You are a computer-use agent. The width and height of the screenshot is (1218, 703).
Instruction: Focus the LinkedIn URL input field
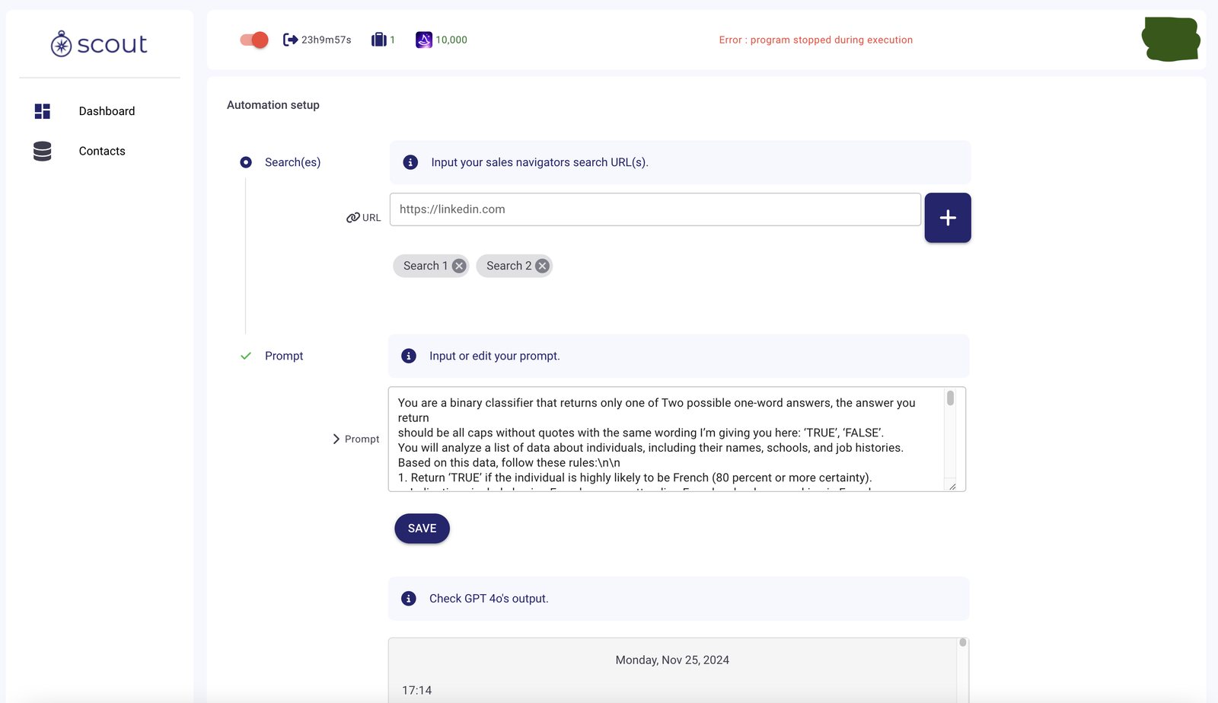tap(655, 209)
